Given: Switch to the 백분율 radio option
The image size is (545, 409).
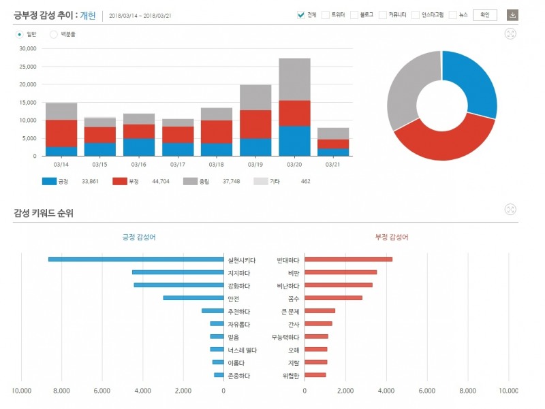Looking at the screenshot, I should tap(54, 35).
